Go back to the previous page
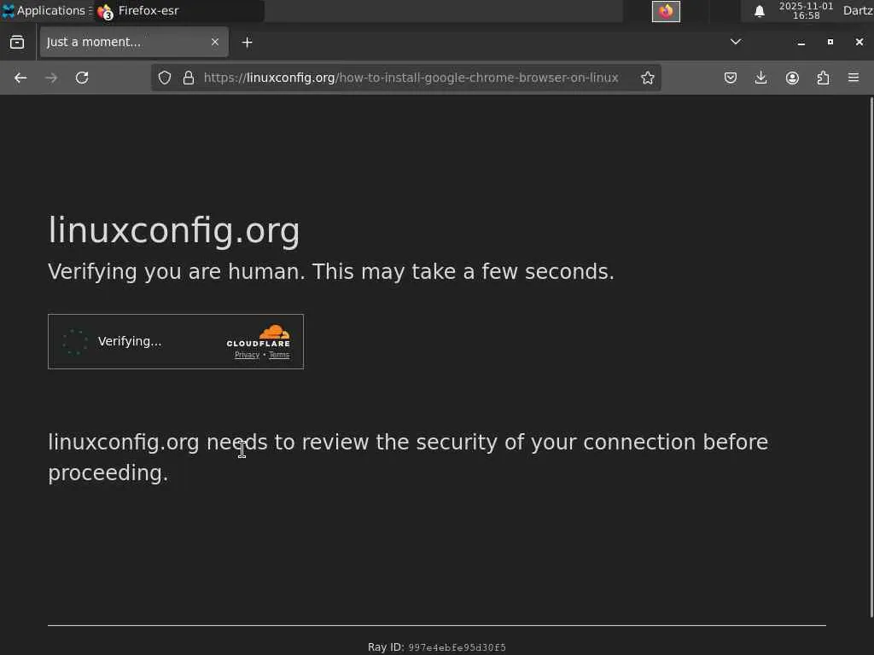This screenshot has height=655, width=874. (20, 78)
